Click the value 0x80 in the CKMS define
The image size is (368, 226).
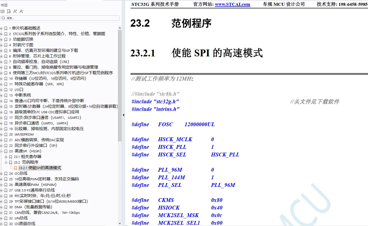pyautogui.click(x=217, y=200)
